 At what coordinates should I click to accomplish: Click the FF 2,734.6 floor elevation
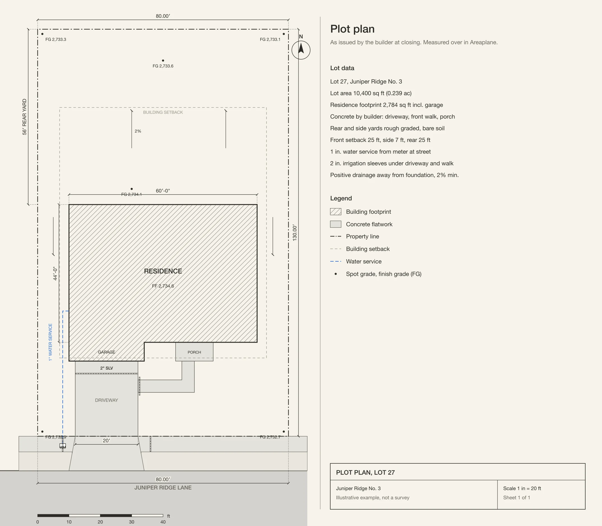click(163, 286)
